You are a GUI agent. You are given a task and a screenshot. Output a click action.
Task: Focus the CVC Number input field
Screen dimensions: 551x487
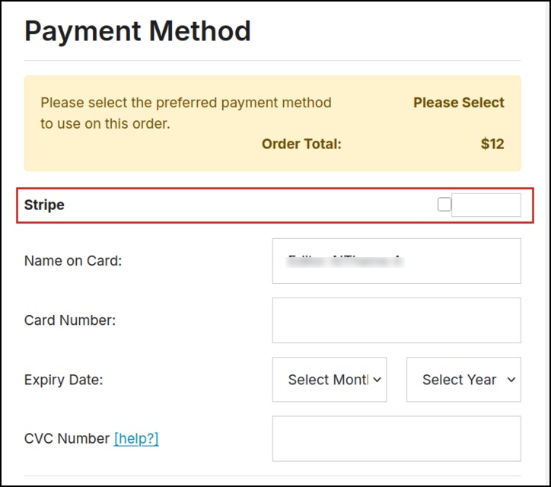(x=397, y=439)
